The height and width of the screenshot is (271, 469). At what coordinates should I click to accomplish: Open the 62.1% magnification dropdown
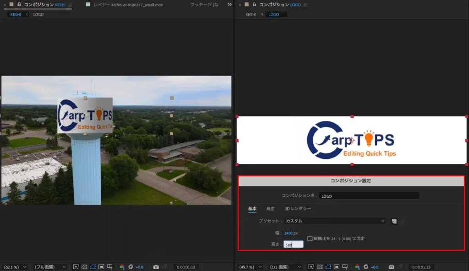[x=15, y=267]
